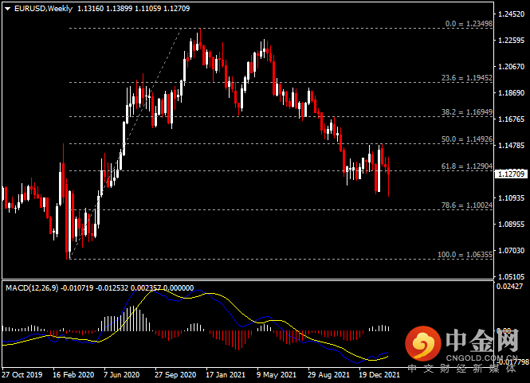Select the Fibonacci 0.0 = 1.23498 label

(x=469, y=24)
